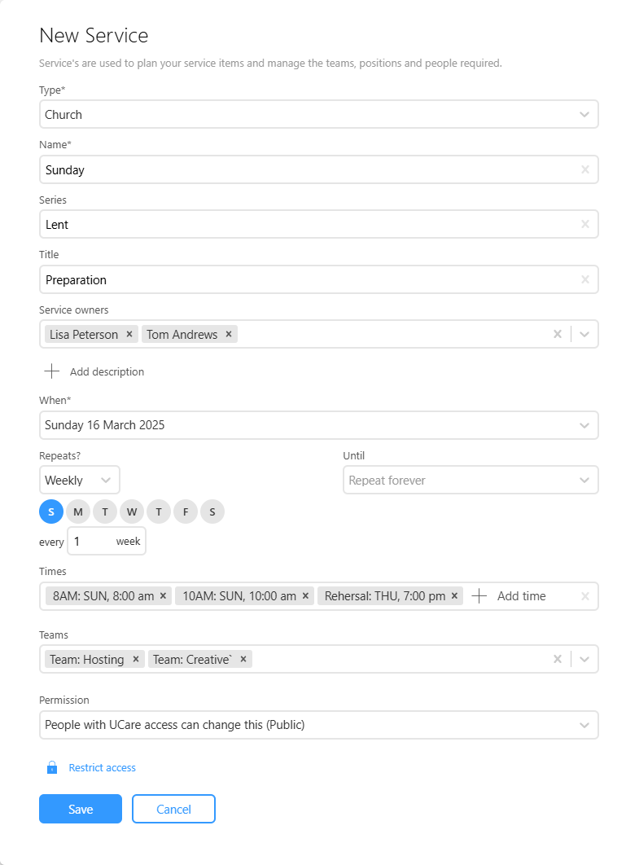Open the Type dropdown showing Church

pos(319,115)
